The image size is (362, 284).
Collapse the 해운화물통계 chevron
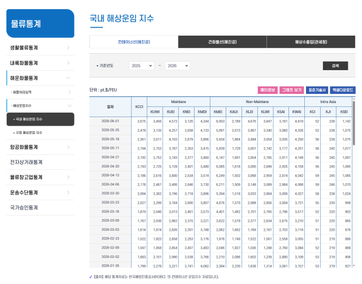coord(68,78)
